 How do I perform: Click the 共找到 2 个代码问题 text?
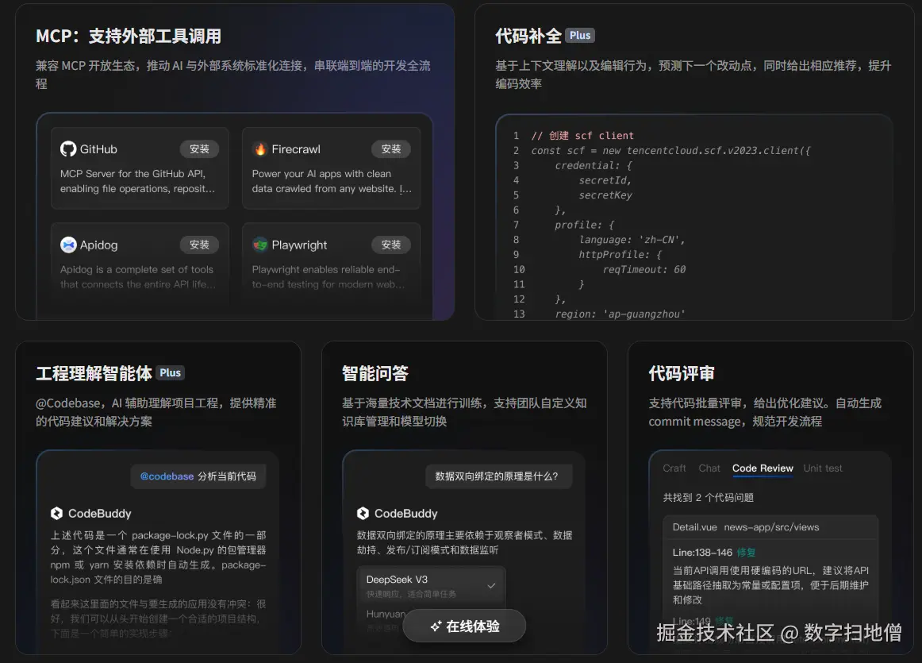click(708, 498)
